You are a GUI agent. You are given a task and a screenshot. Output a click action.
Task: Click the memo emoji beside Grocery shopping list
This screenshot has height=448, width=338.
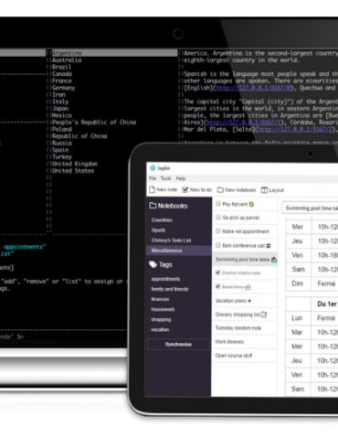coord(264,315)
